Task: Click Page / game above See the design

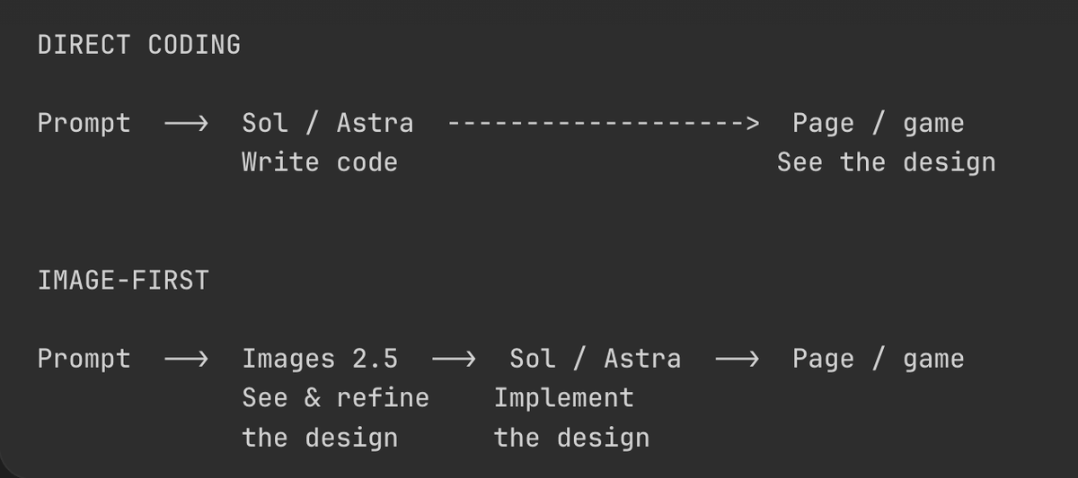Action: pyautogui.click(x=879, y=123)
